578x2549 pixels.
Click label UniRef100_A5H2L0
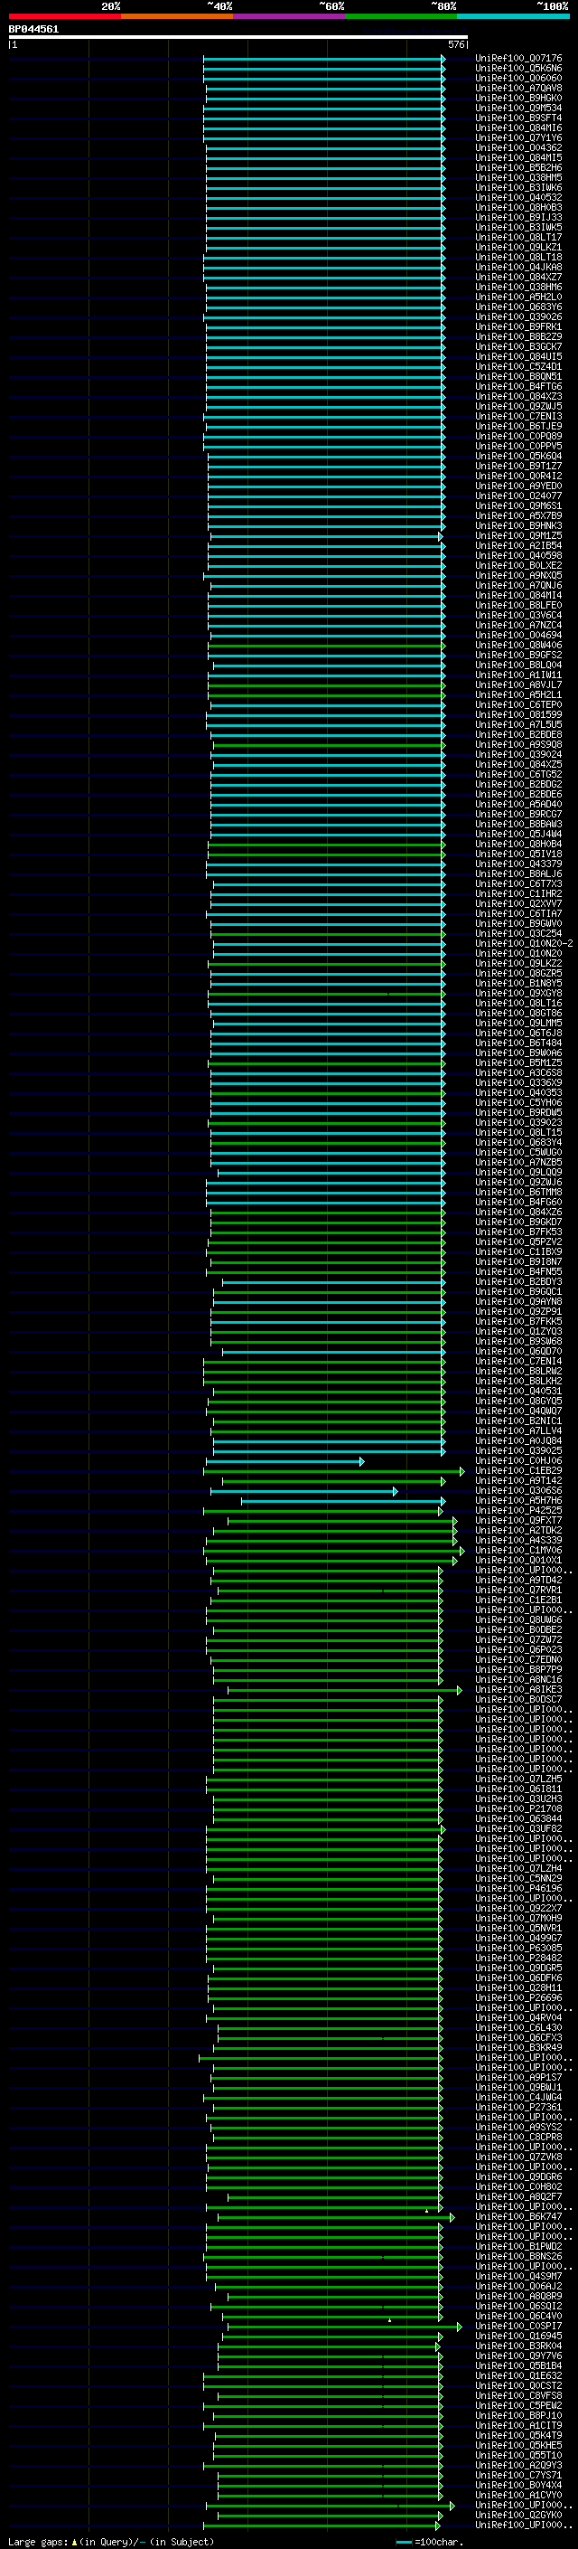pyautogui.click(x=518, y=297)
